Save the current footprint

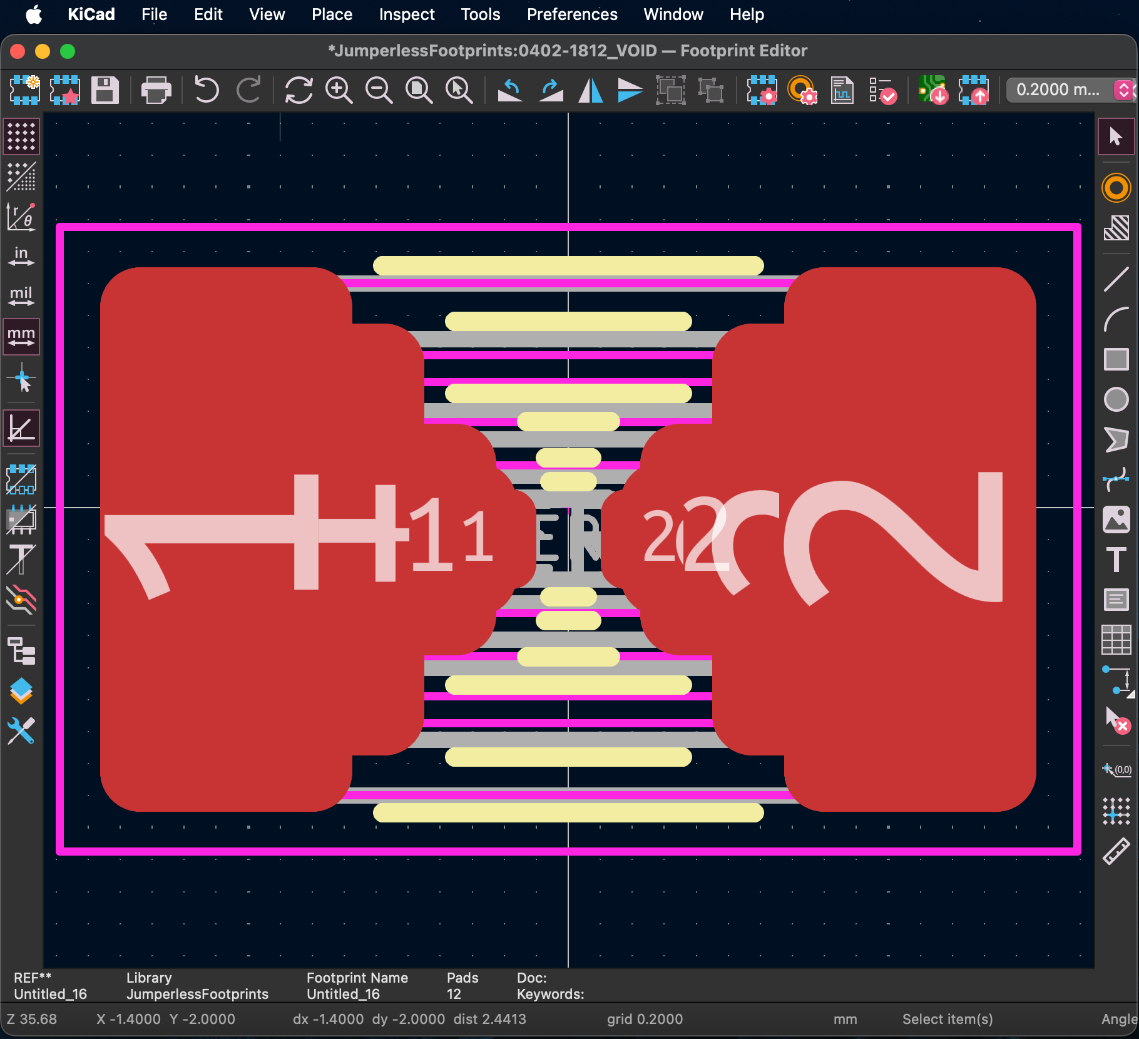click(105, 90)
